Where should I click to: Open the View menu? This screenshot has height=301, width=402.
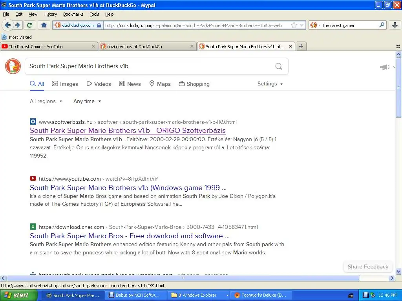click(33, 14)
